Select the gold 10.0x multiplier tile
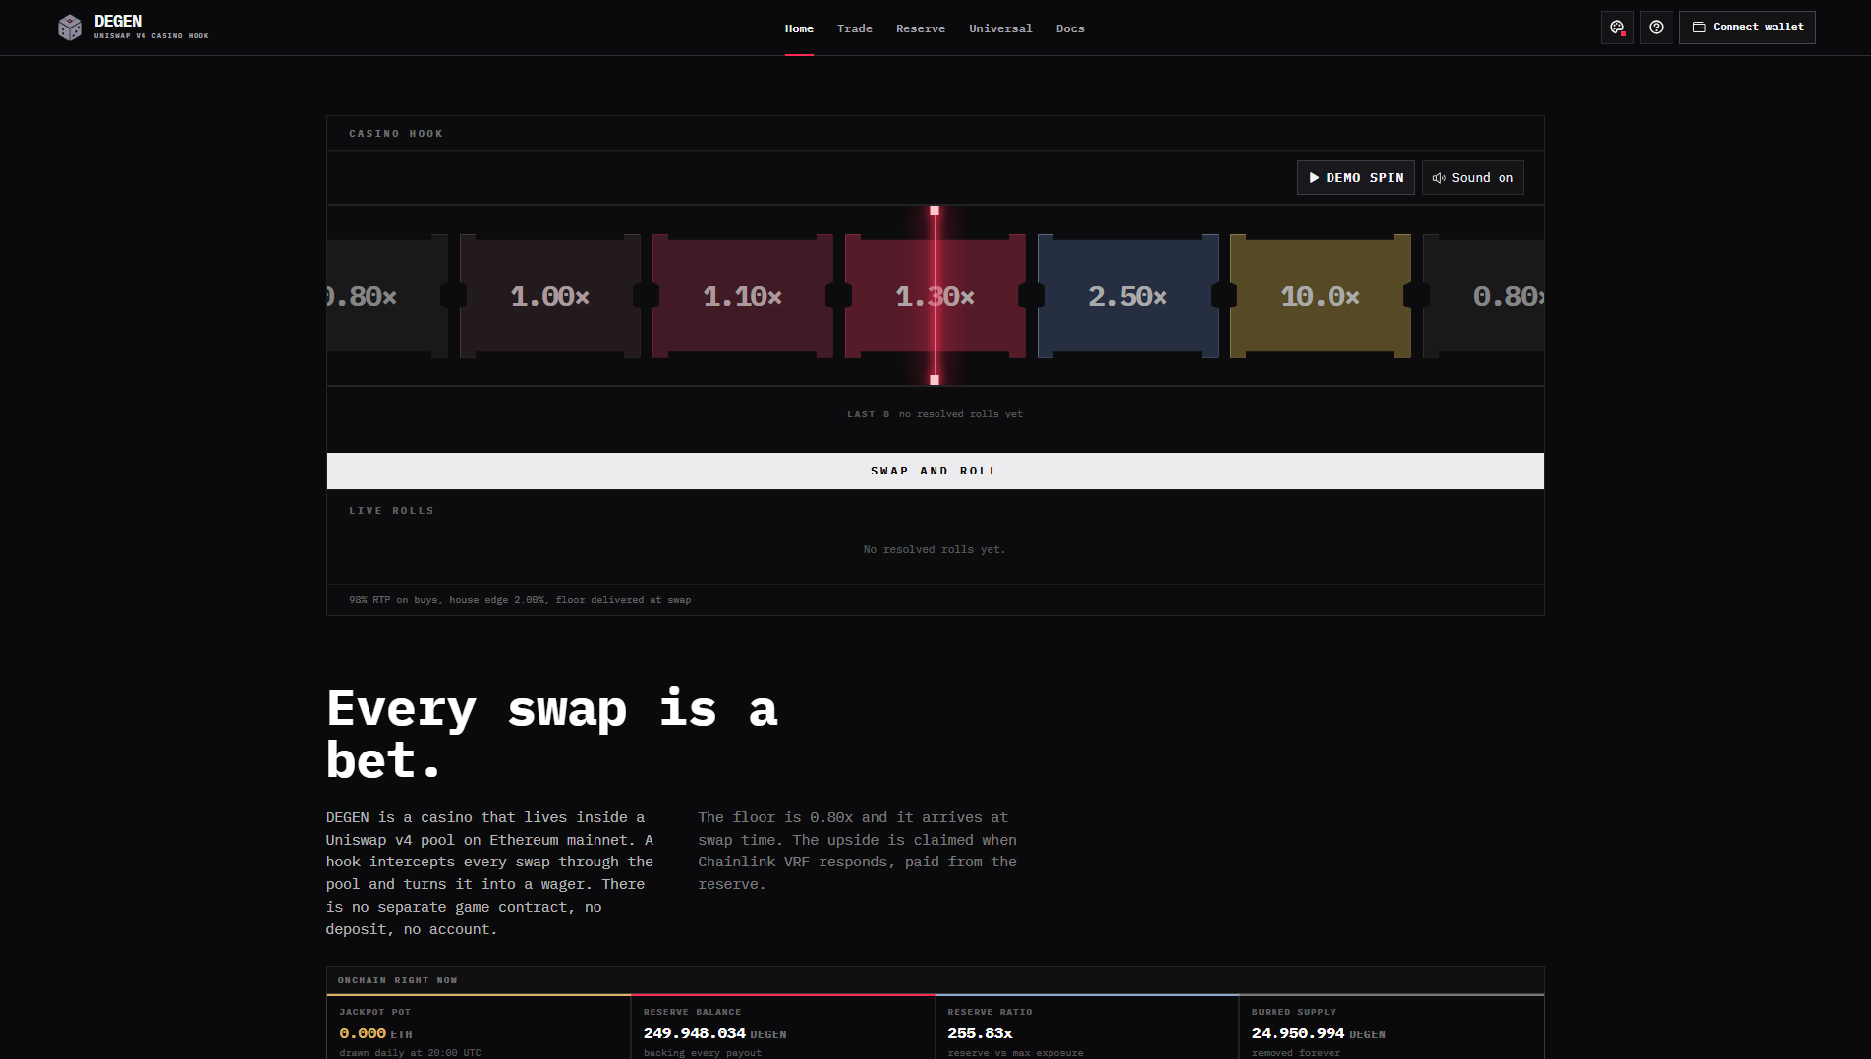 (x=1321, y=296)
